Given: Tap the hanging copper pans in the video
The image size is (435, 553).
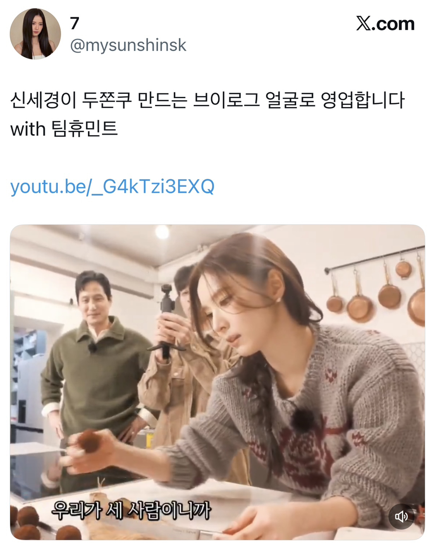Looking at the screenshot, I should (x=376, y=289).
